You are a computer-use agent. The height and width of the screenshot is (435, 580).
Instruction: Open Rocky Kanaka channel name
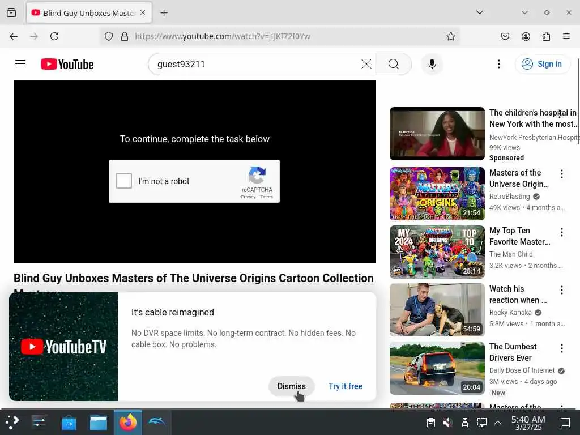(510, 313)
